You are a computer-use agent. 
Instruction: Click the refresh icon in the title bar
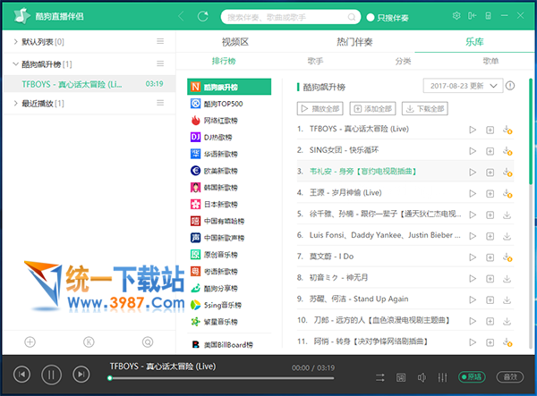point(203,16)
